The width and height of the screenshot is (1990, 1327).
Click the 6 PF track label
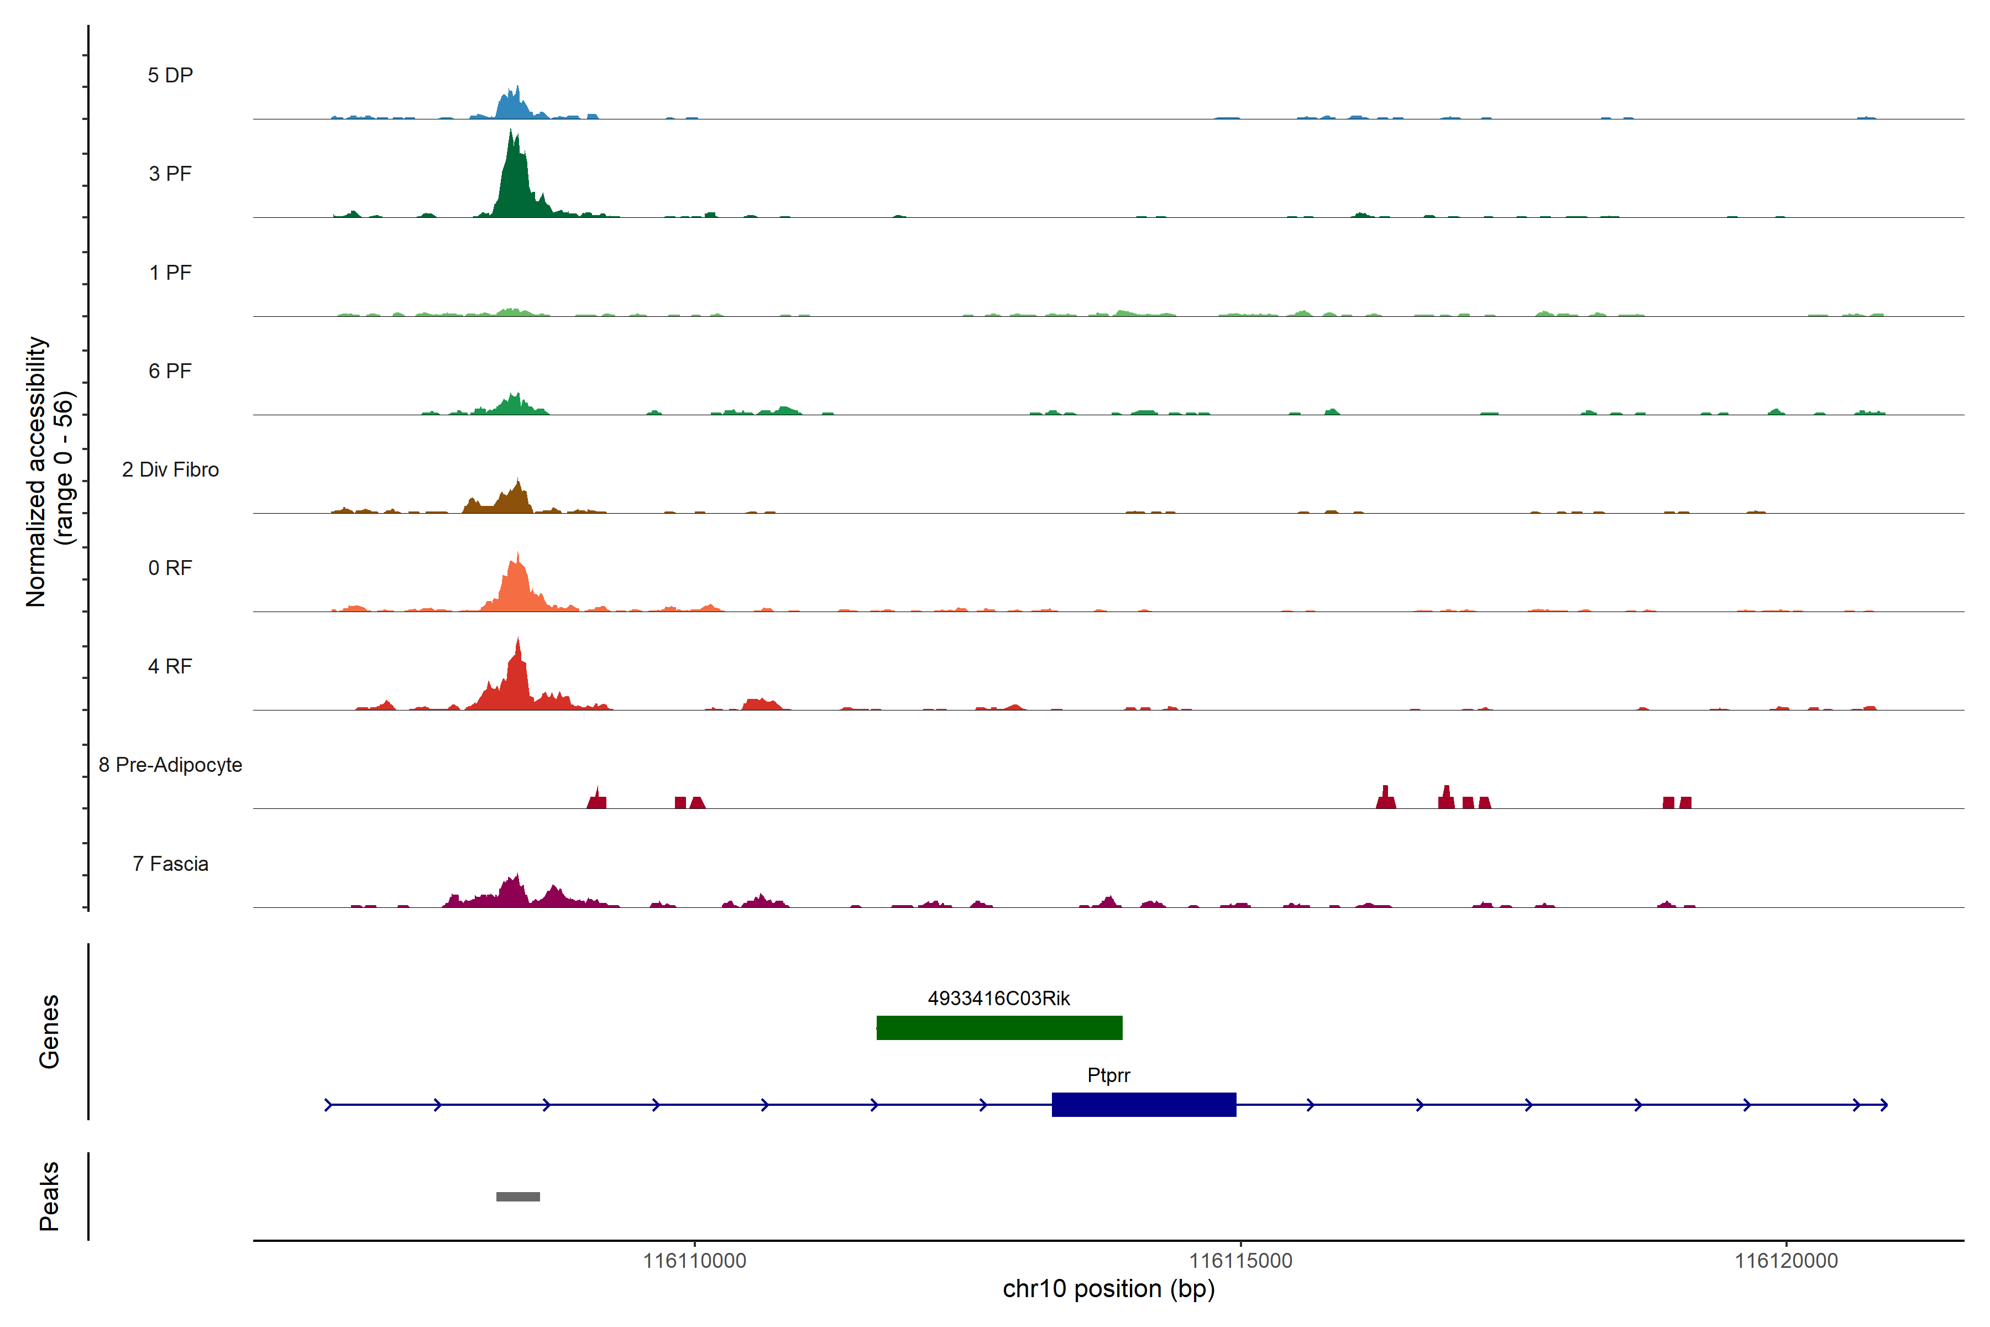click(170, 370)
